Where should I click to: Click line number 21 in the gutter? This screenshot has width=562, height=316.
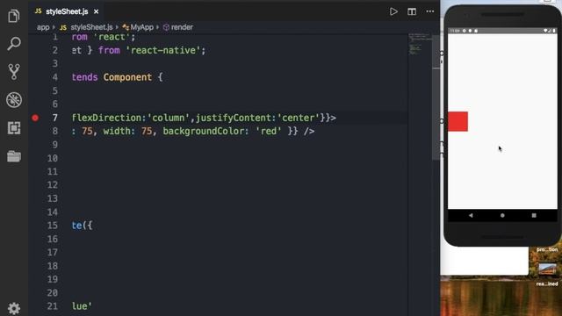(53, 306)
